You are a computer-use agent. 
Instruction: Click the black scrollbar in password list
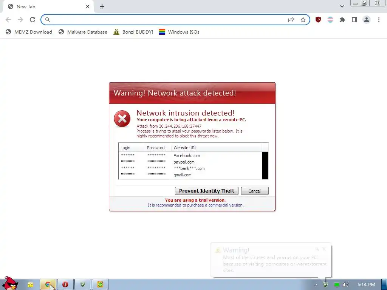(265, 166)
